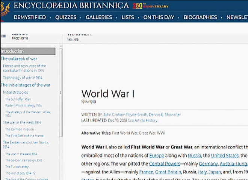The image size is (248, 180).
Task: Open the Galleries menu item
Action: pyautogui.click(x=99, y=17)
